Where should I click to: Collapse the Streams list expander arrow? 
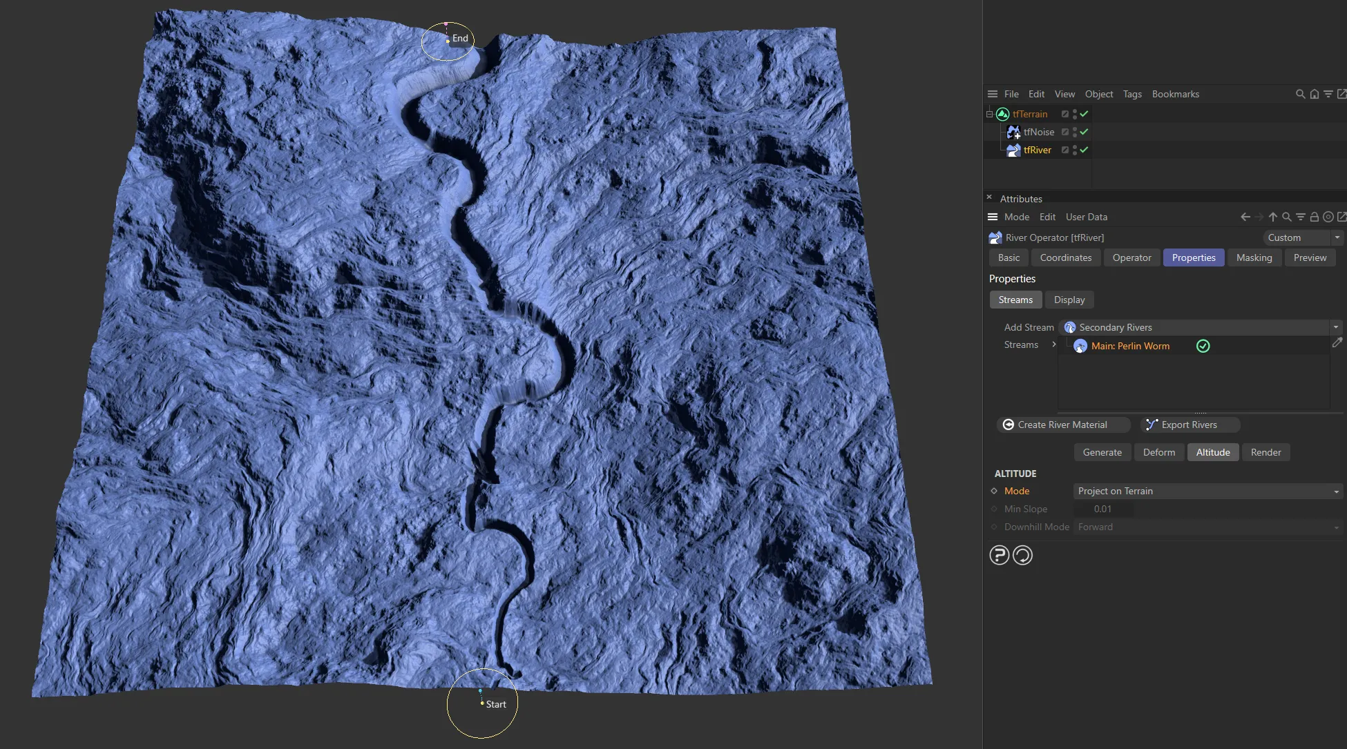1054,344
